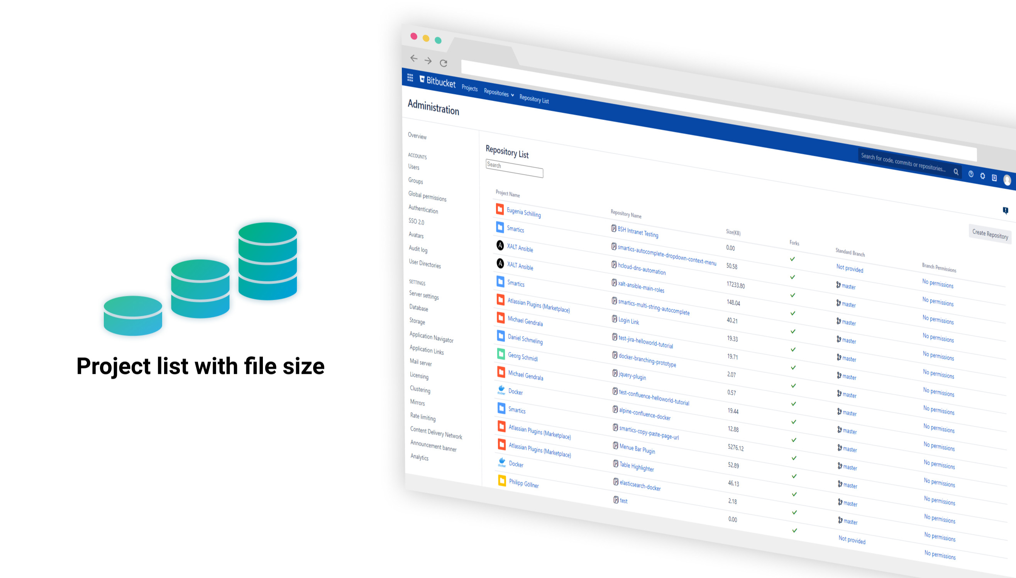Expand the Repositories dropdown in navbar
This screenshot has width=1016, height=578.
click(x=499, y=93)
